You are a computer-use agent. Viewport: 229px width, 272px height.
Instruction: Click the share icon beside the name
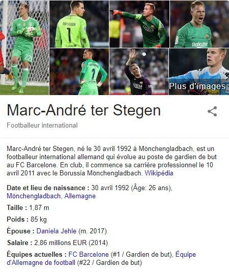point(212,111)
